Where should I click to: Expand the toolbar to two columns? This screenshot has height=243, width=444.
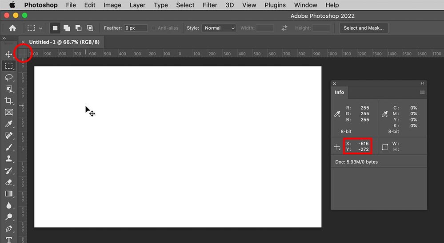[4, 38]
